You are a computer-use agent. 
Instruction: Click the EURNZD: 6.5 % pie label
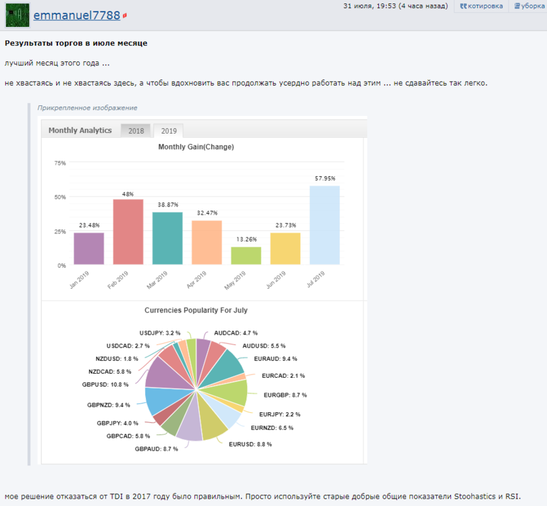pyautogui.click(x=272, y=428)
